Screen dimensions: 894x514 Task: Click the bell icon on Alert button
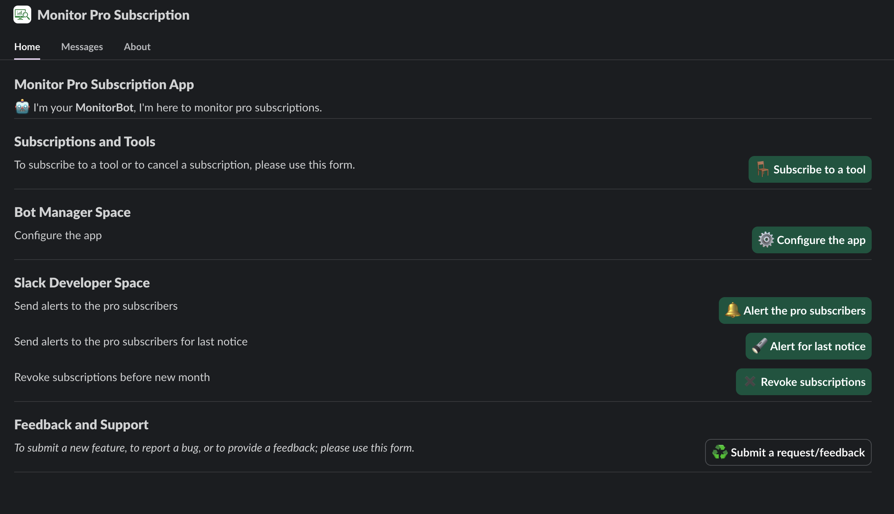(733, 310)
